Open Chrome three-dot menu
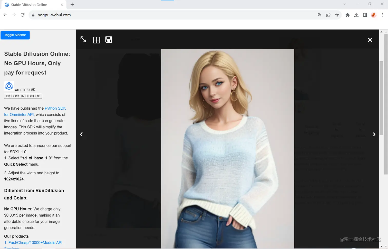Image resolution: width=388 pixels, height=249 pixels. tap(382, 15)
